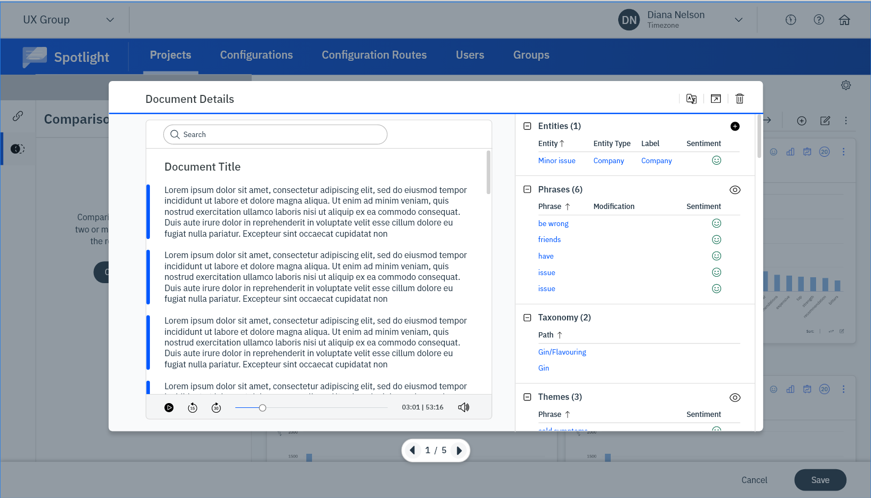Image resolution: width=871 pixels, height=498 pixels.
Task: Collapse the Phrases section
Action: pyautogui.click(x=528, y=189)
